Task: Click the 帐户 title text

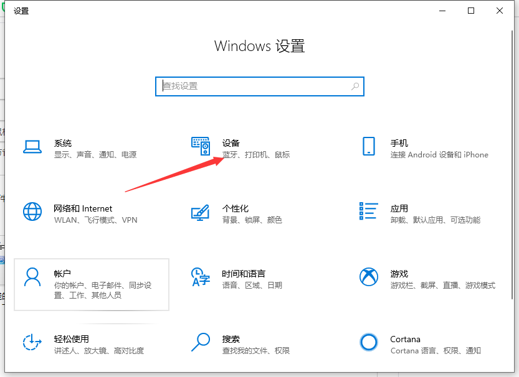Action: [62, 274]
